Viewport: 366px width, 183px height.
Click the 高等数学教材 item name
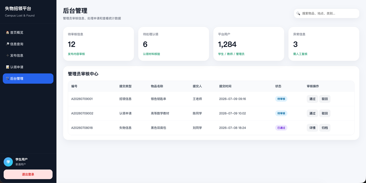(x=160, y=113)
